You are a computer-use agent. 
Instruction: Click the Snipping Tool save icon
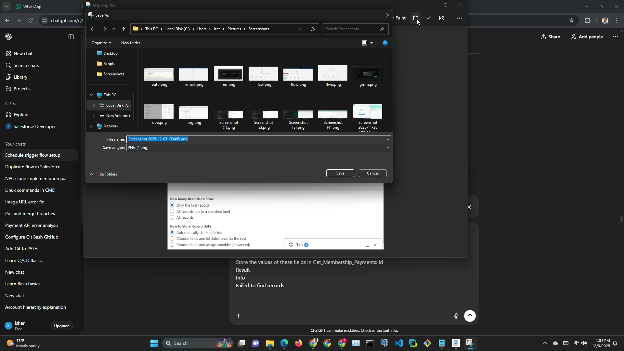click(415, 18)
